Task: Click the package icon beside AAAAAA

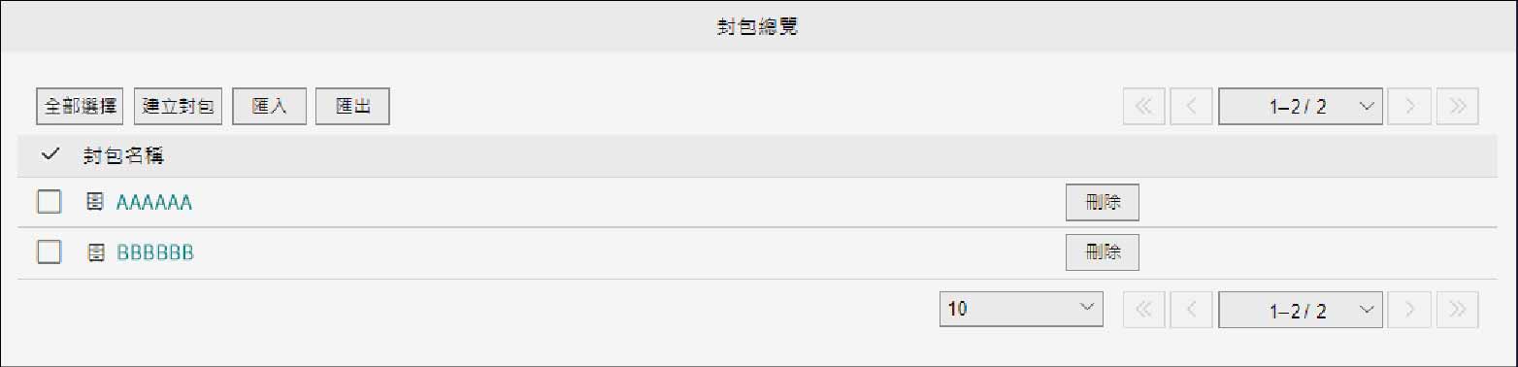Action: click(x=95, y=202)
